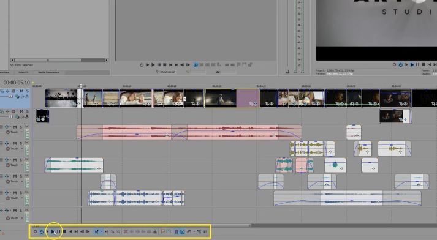Toggle Enable Snapping magnet icon
437x240 pixels.
pyautogui.click(x=177, y=231)
